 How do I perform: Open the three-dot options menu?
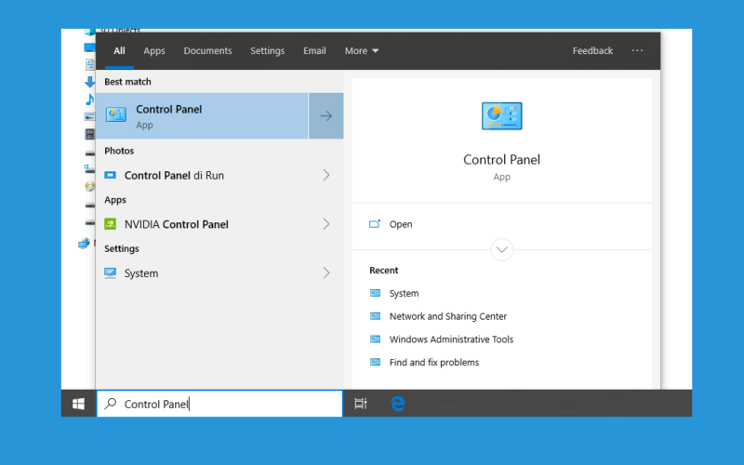click(x=637, y=50)
